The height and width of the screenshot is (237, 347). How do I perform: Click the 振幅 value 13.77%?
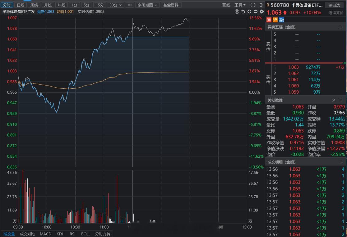pos(337,125)
